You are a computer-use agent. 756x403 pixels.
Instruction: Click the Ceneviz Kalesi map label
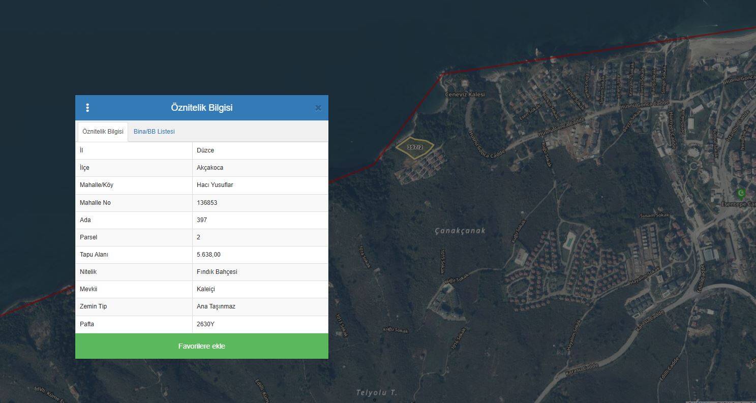click(x=465, y=95)
